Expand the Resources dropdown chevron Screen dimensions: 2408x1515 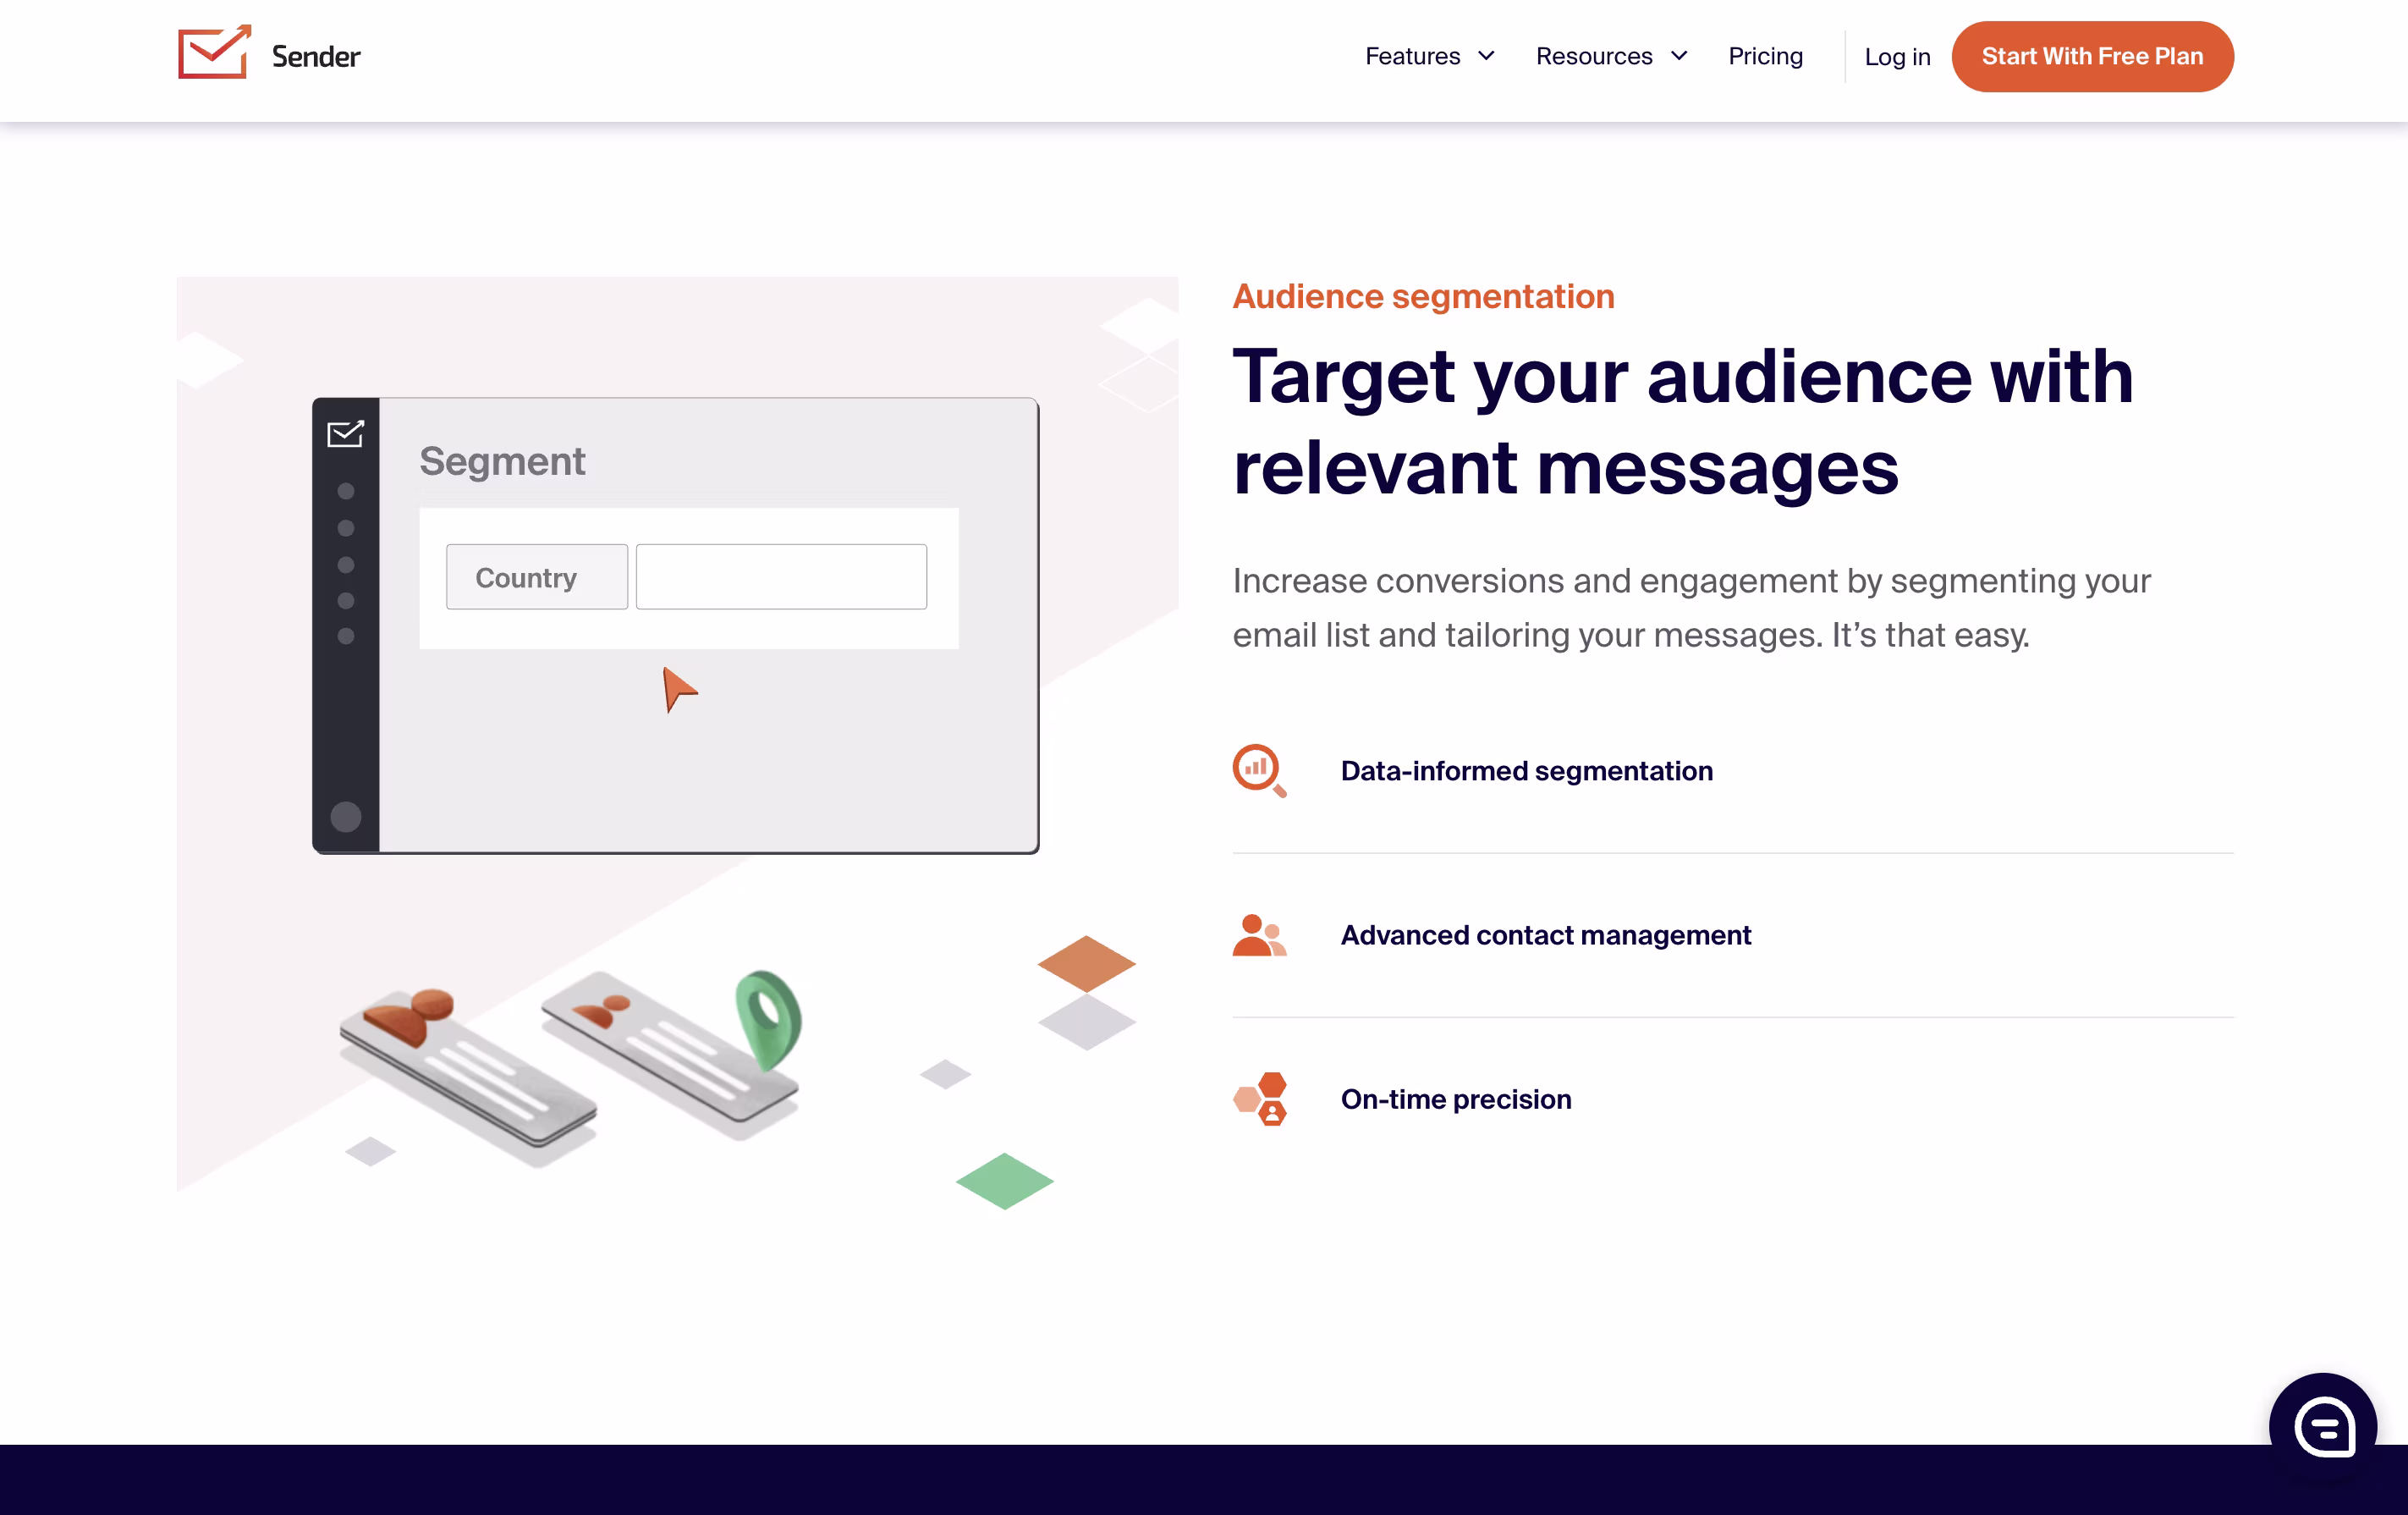pyautogui.click(x=1679, y=56)
